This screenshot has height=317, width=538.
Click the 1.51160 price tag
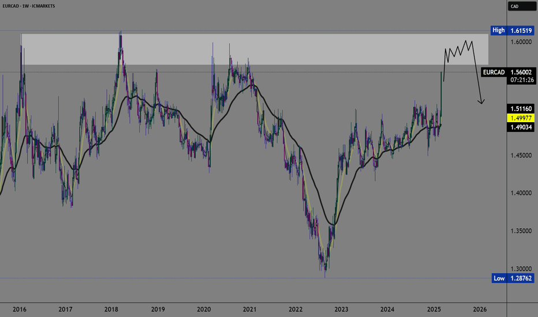[521, 109]
